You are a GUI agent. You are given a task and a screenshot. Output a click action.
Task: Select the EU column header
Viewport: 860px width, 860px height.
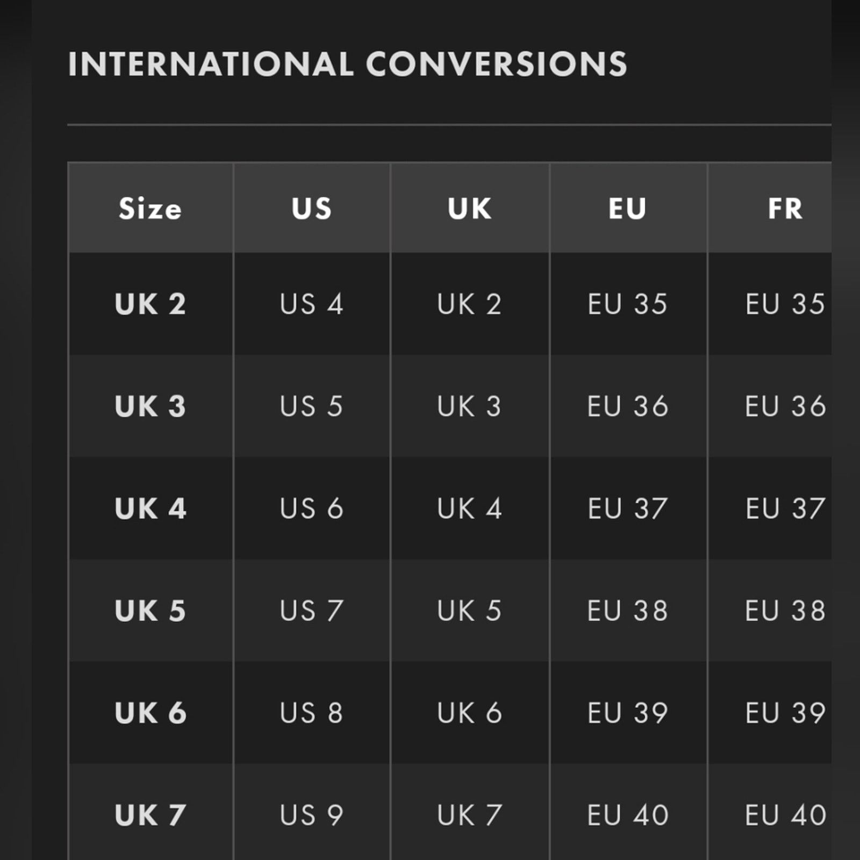628,208
